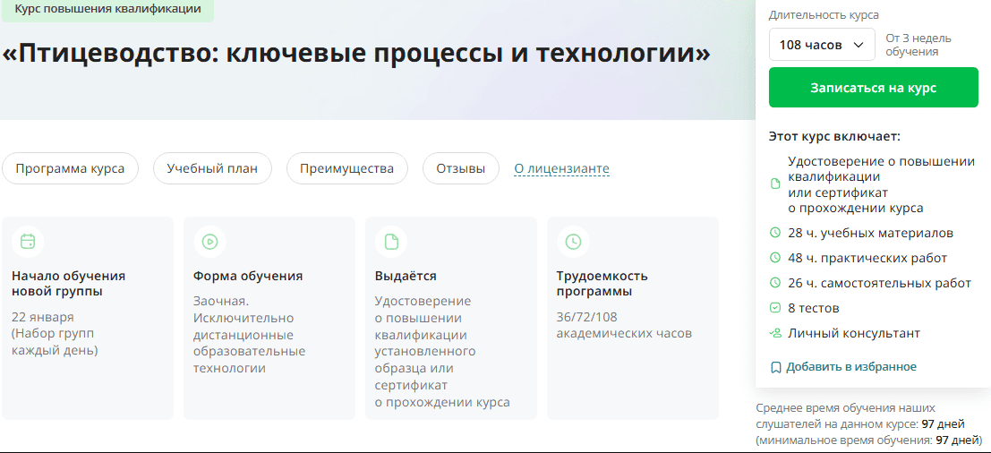This screenshot has height=453, width=991.
Task: Switch to the Учебный план tab
Action: point(212,168)
